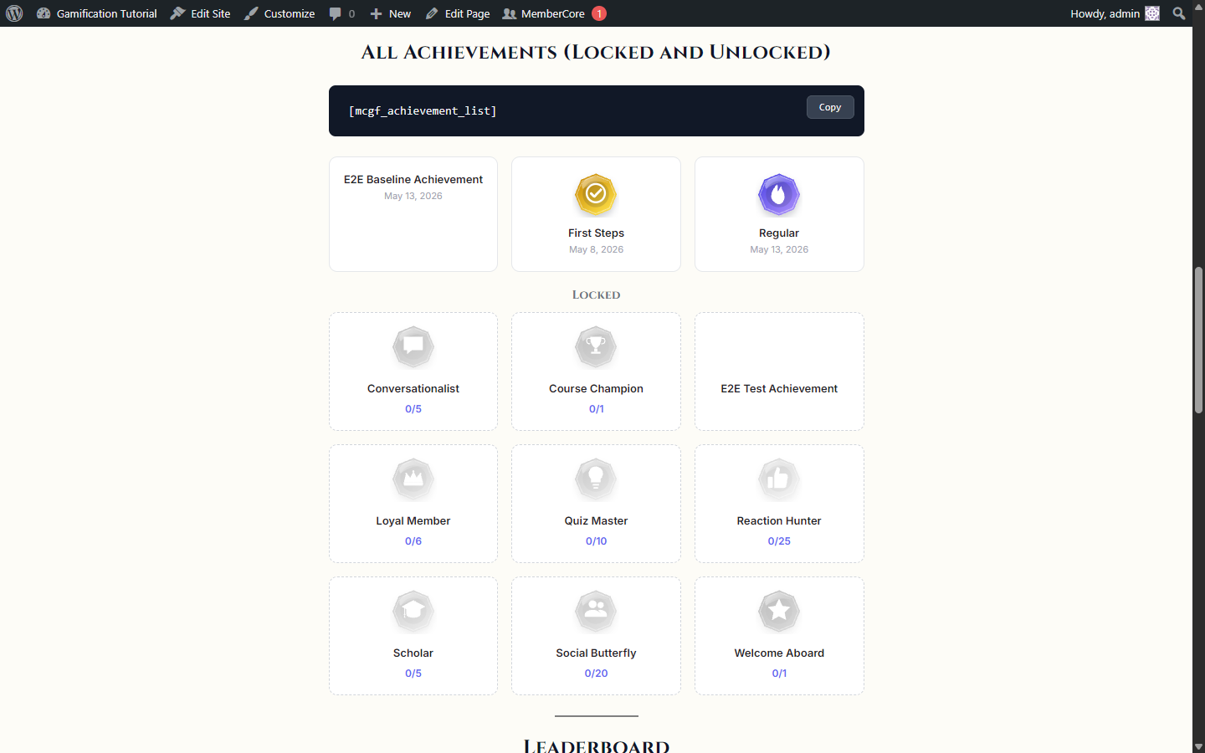Click the Social Butterfly people badge
Image resolution: width=1205 pixels, height=753 pixels.
[596, 611]
